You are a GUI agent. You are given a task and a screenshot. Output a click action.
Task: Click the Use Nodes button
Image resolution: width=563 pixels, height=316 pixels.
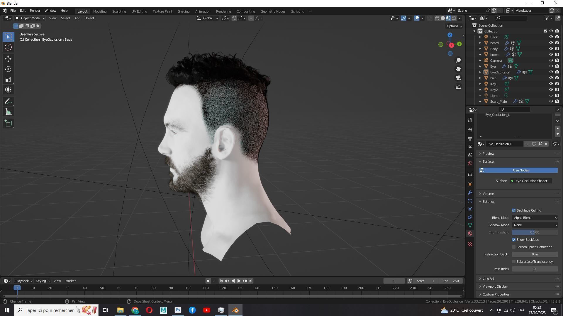click(x=518, y=170)
